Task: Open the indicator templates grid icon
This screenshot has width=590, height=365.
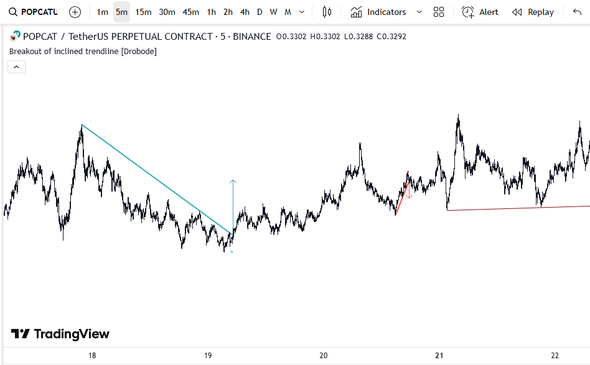Action: pos(439,12)
